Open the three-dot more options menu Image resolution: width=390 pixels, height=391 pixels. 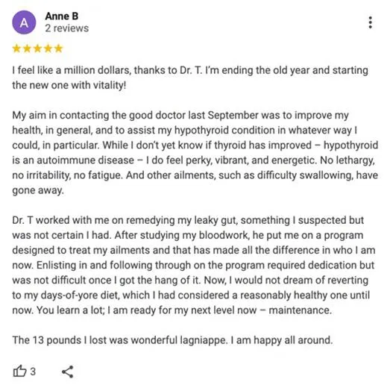(371, 22)
